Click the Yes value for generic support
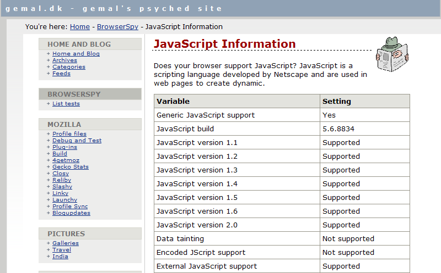This screenshot has width=441, height=273. coord(365,115)
